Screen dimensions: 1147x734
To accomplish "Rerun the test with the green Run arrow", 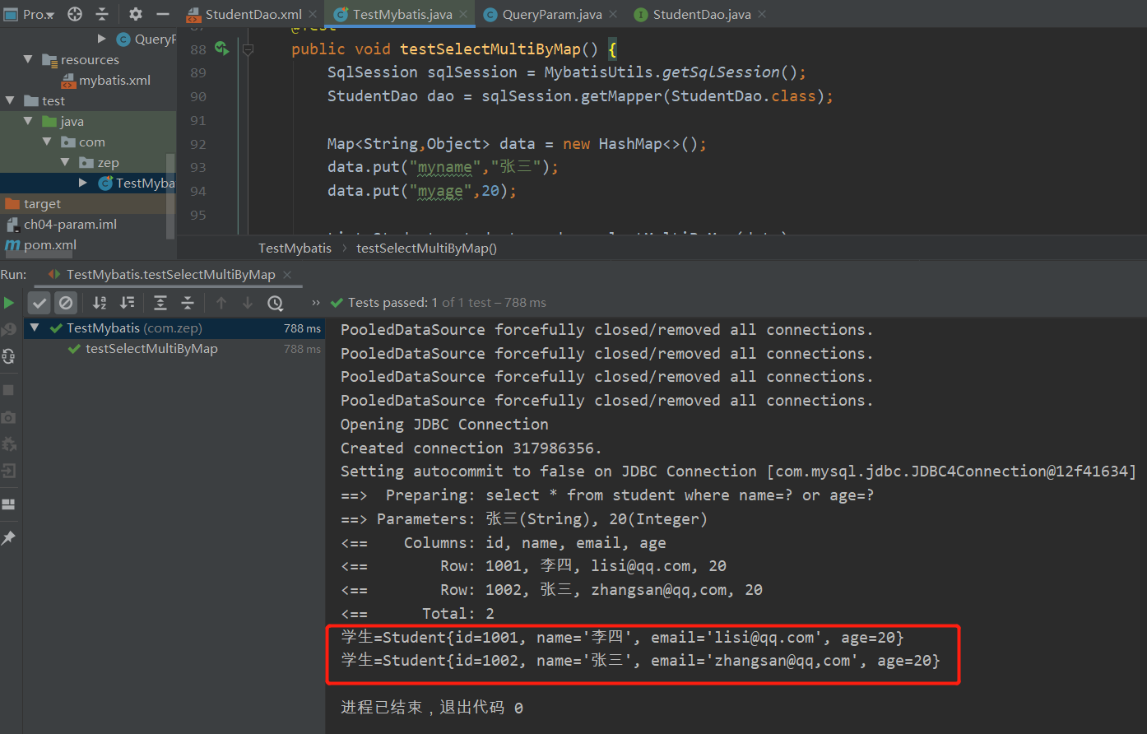I will pyautogui.click(x=9, y=303).
